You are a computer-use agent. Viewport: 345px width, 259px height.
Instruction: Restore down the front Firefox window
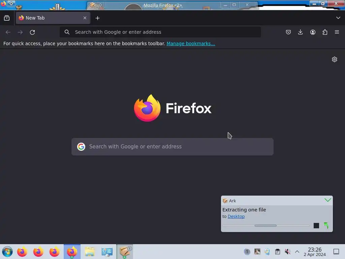[x=323, y=3]
